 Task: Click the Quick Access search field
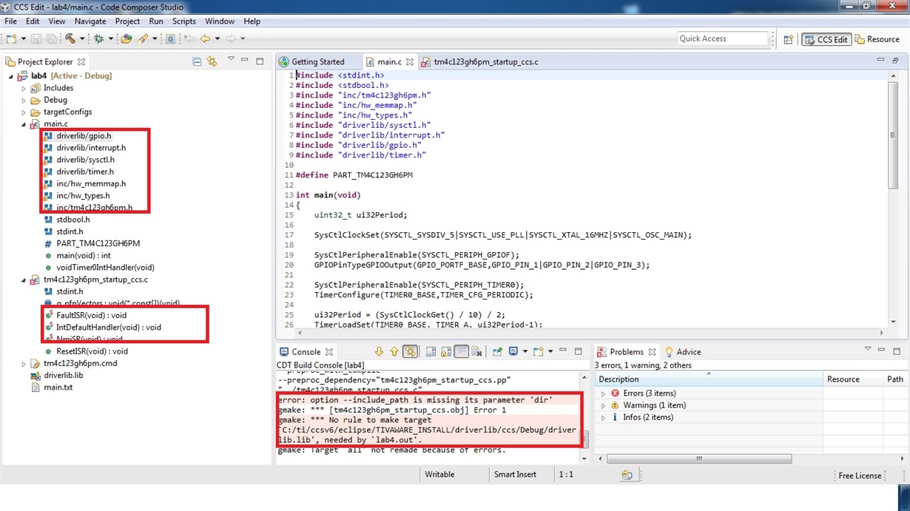pos(723,38)
